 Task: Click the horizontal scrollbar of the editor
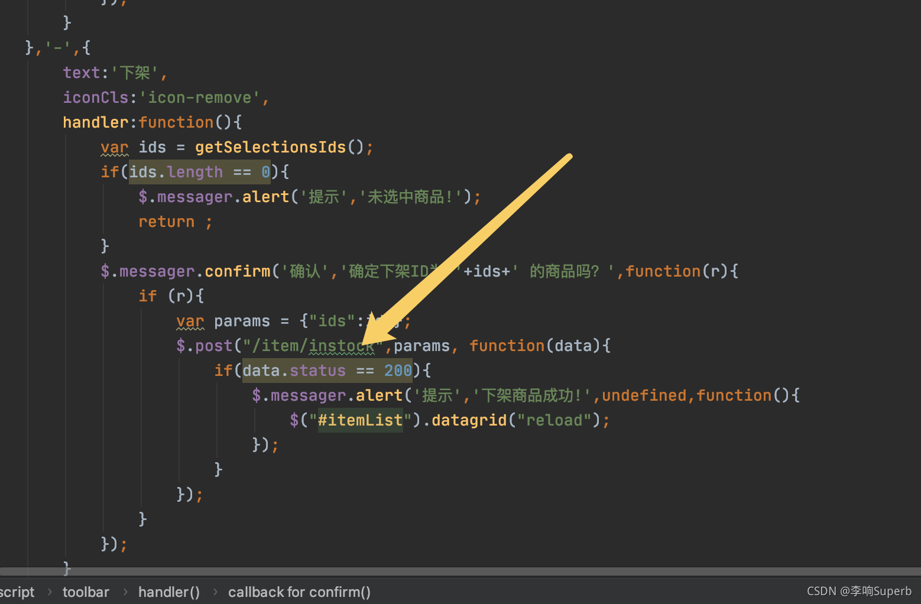point(460,571)
